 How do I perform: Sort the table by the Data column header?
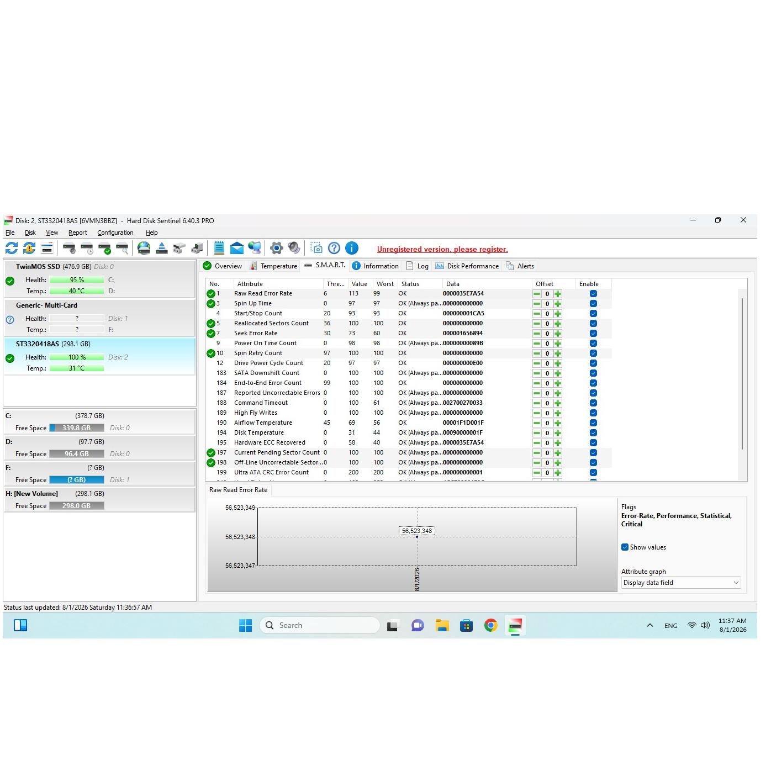coord(487,284)
